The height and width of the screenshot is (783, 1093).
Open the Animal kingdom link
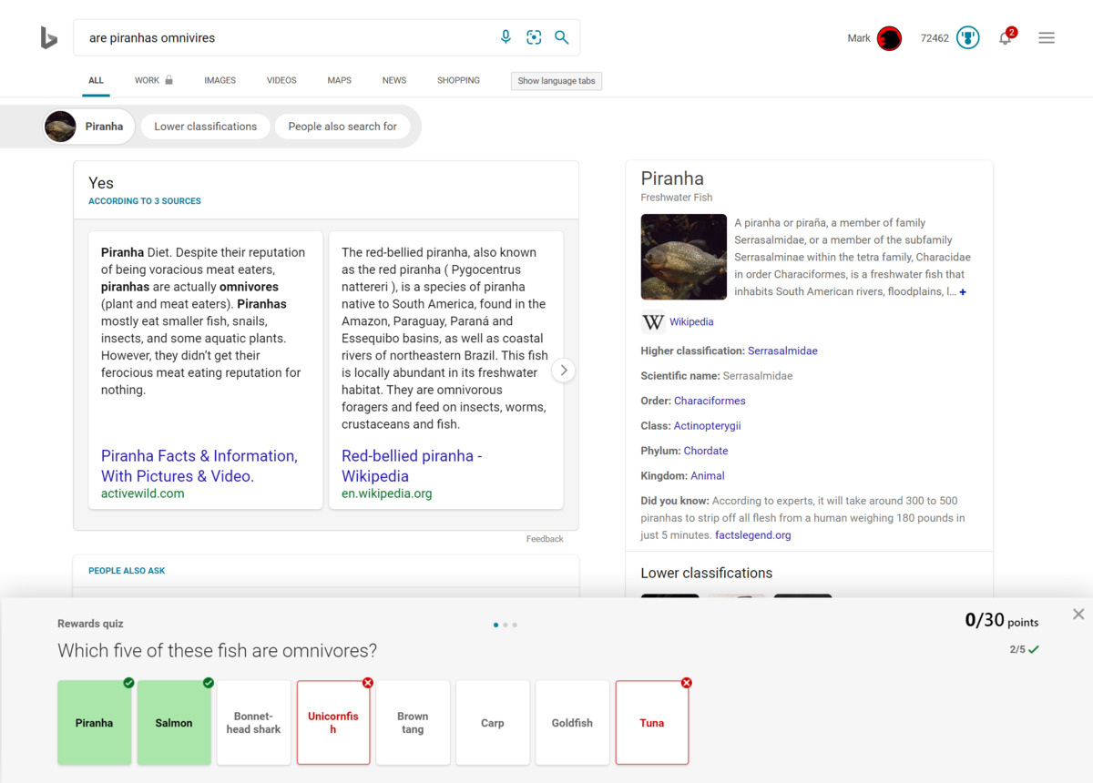pyautogui.click(x=708, y=476)
